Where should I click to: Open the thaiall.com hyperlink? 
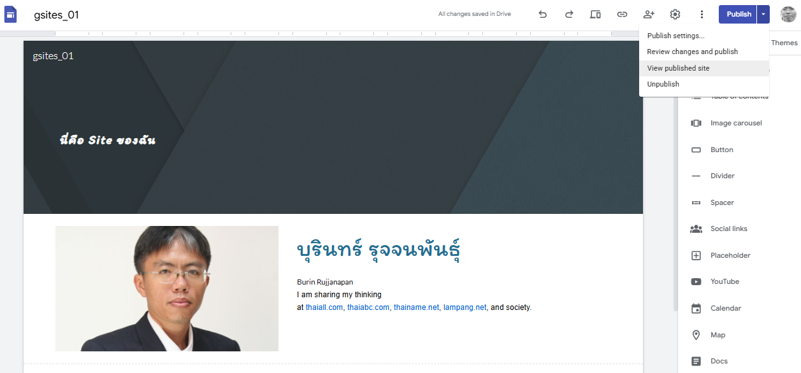click(x=324, y=307)
